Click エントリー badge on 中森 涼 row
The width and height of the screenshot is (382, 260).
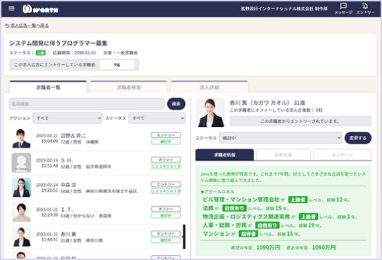click(x=166, y=184)
